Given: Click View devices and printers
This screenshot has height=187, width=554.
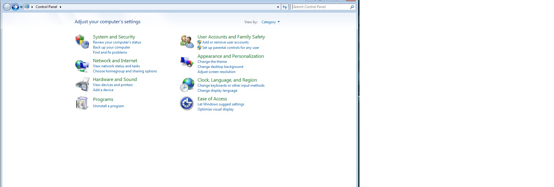Looking at the screenshot, I should click(113, 85).
